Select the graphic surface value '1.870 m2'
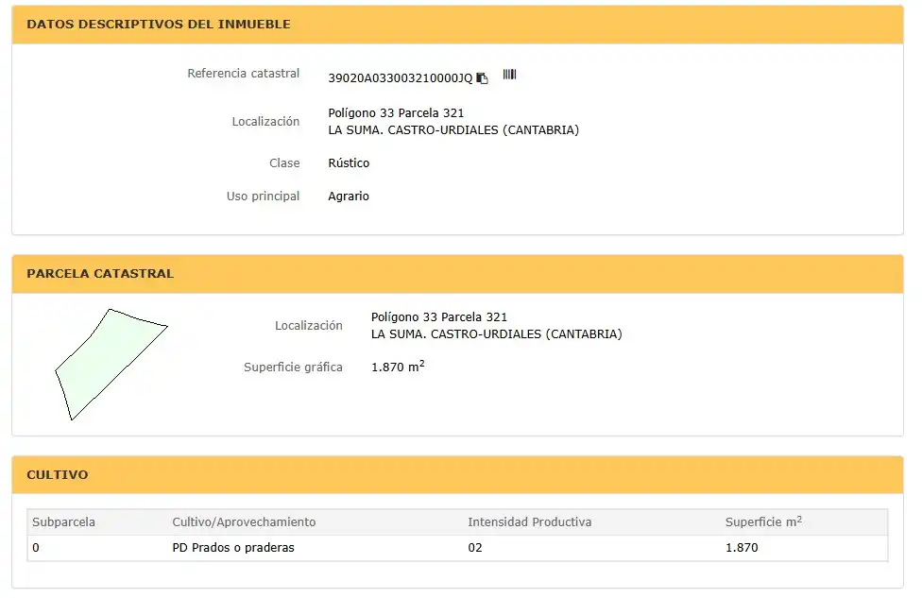Image resolution: width=922 pixels, height=598 pixels. click(x=398, y=367)
